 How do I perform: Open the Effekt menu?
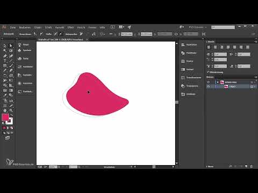[70, 27]
